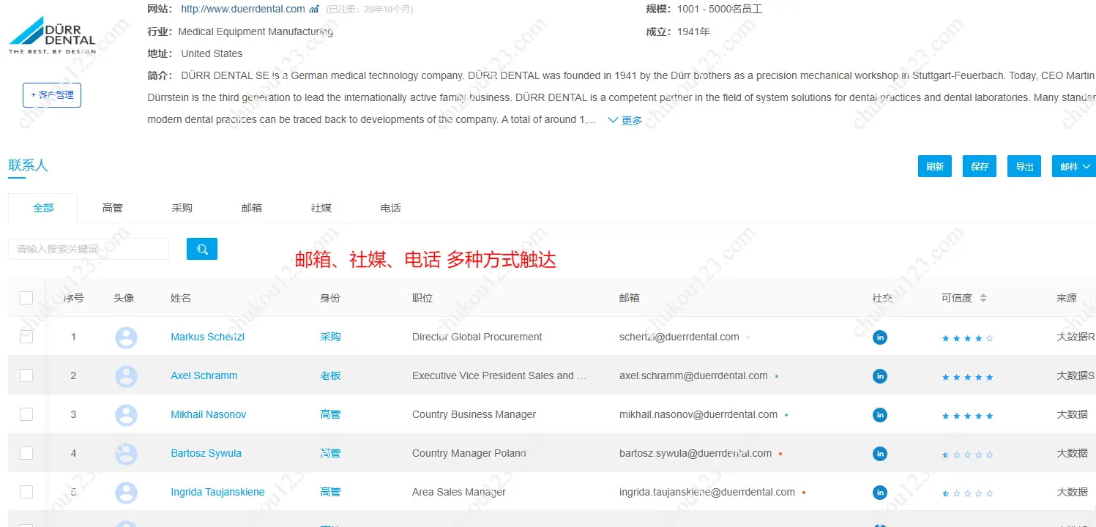Toggle the select-all header checkbox
Screen dimensions: 1096x527
(26, 298)
